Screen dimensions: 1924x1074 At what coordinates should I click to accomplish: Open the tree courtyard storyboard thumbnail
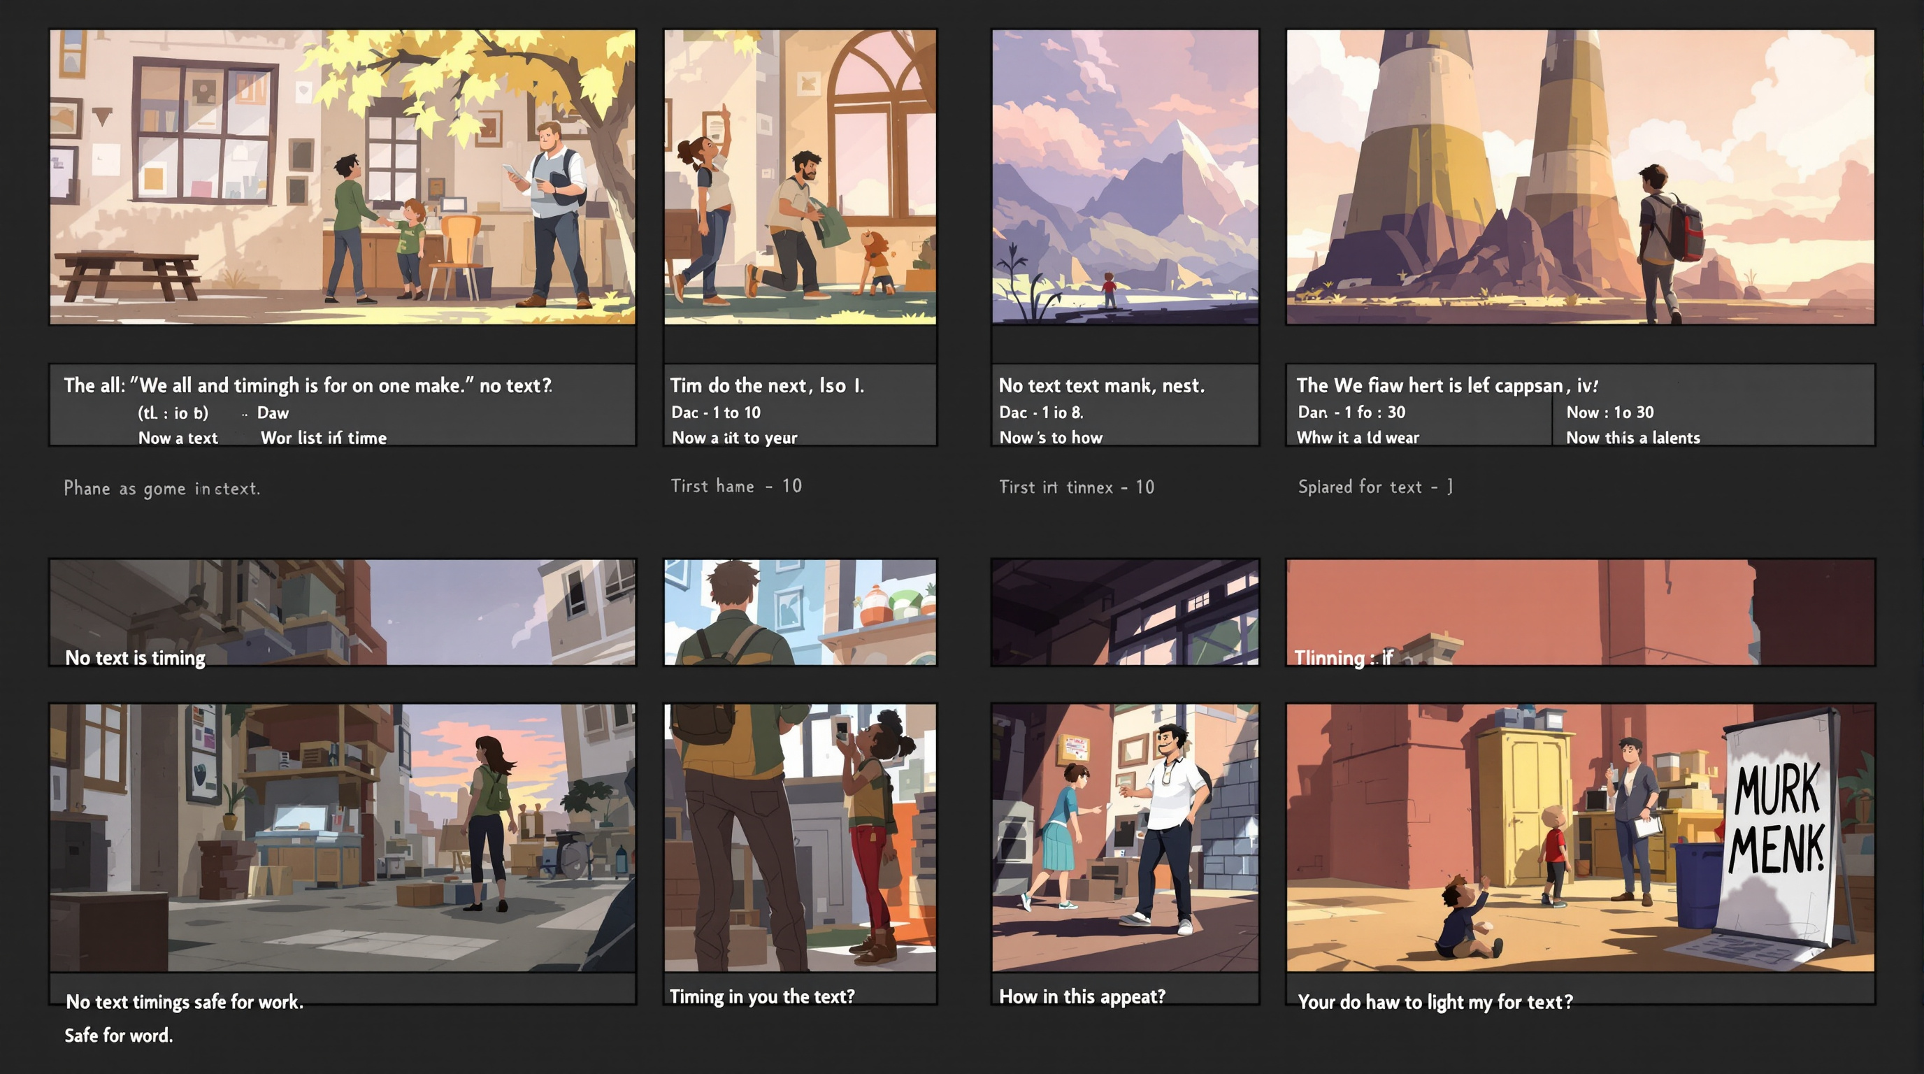click(342, 177)
